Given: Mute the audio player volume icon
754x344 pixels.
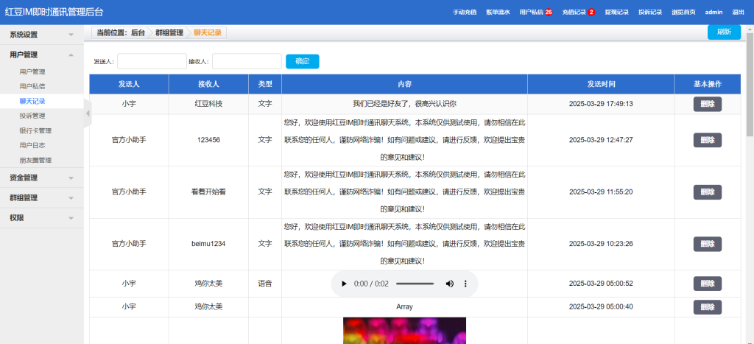Looking at the screenshot, I should (x=449, y=284).
